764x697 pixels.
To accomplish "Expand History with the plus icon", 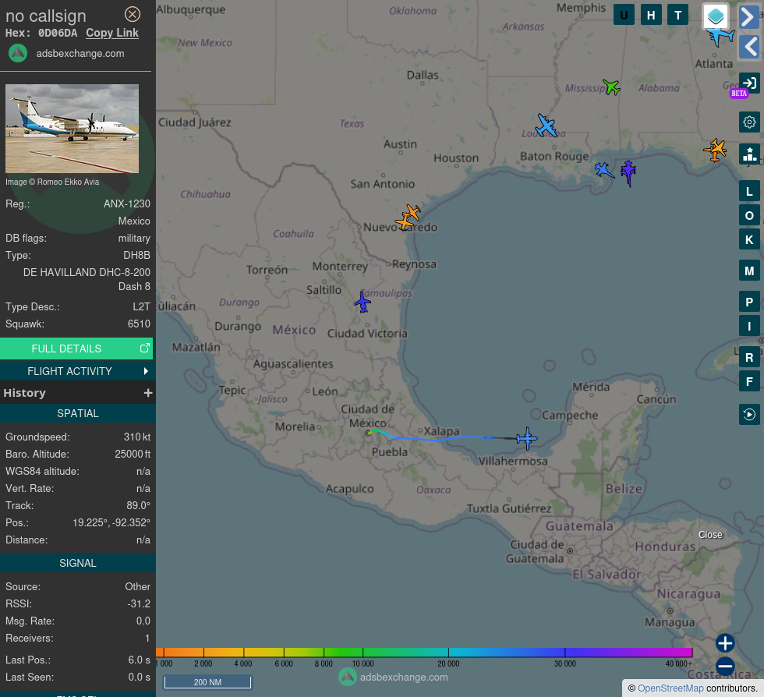I will [x=148, y=393].
